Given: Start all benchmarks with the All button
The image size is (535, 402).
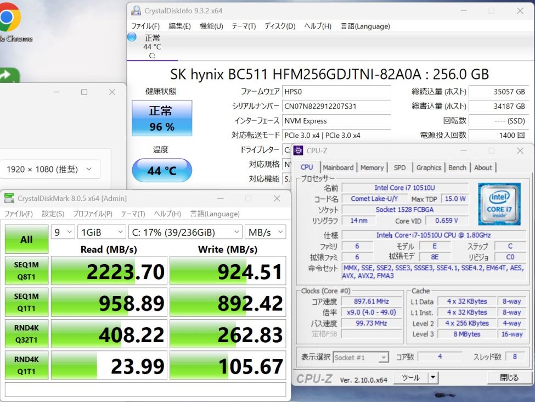Looking at the screenshot, I should tap(26, 239).
